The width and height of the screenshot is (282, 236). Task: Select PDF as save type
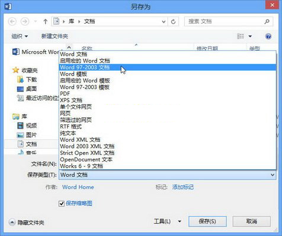[168, 94]
